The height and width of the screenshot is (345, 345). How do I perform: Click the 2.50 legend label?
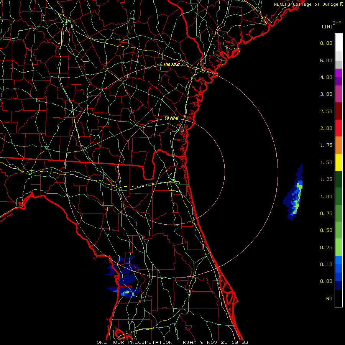click(326, 111)
